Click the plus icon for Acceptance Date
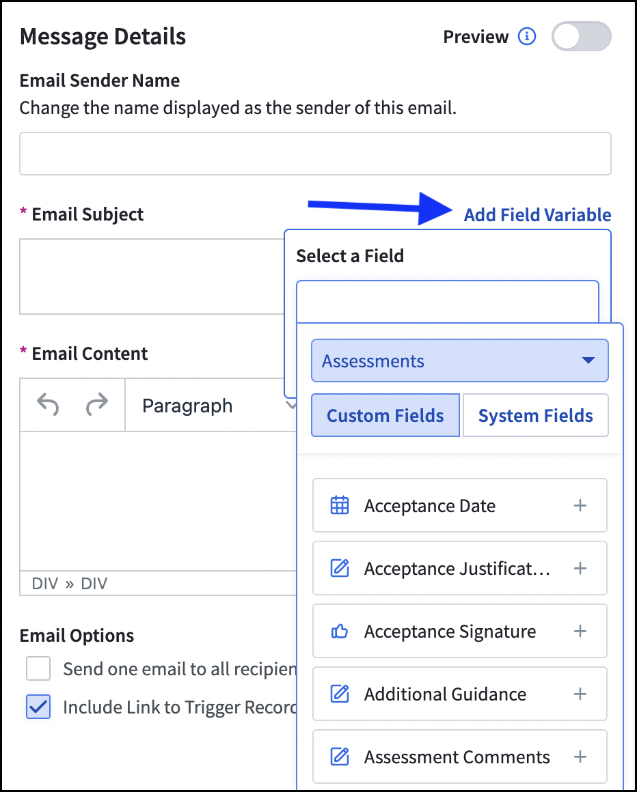Viewport: 637px width, 792px height. tap(580, 505)
